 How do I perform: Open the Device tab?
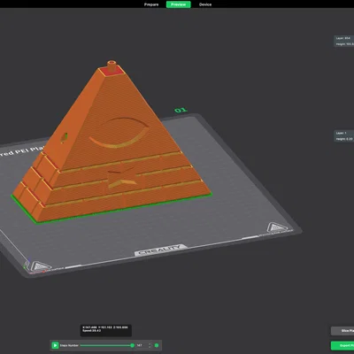[205, 4]
